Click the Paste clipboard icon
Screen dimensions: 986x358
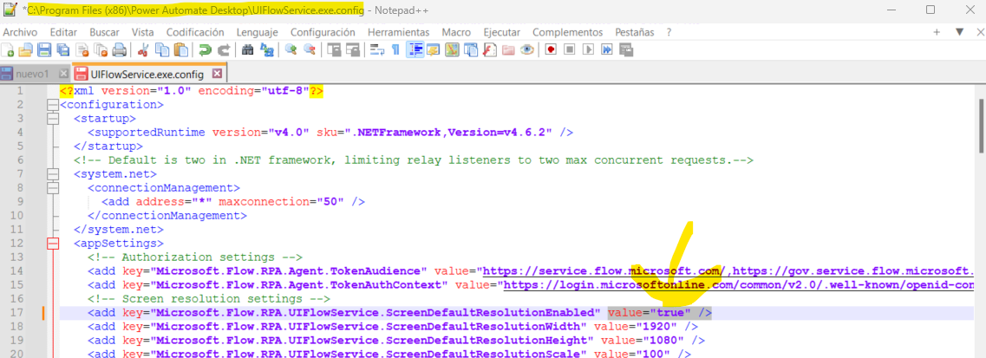(181, 50)
